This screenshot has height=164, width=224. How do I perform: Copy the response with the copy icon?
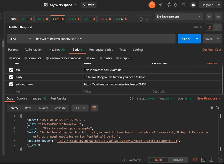click(x=211, y=107)
